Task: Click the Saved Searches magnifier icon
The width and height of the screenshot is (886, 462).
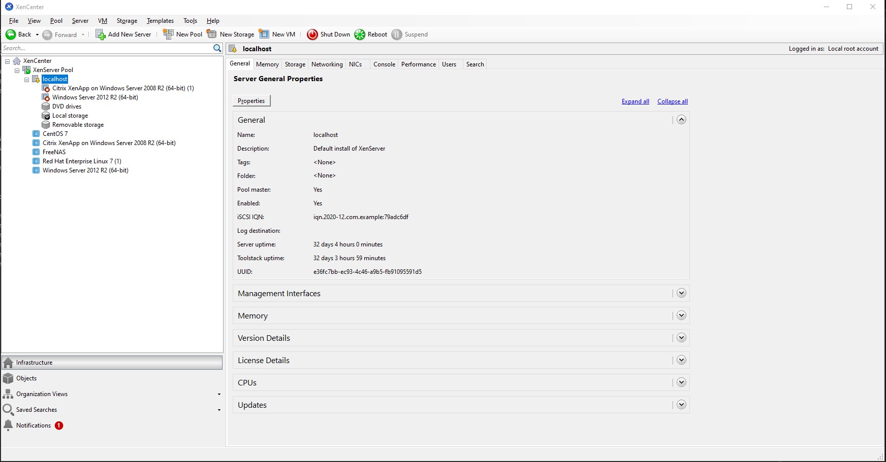Action: (8, 410)
